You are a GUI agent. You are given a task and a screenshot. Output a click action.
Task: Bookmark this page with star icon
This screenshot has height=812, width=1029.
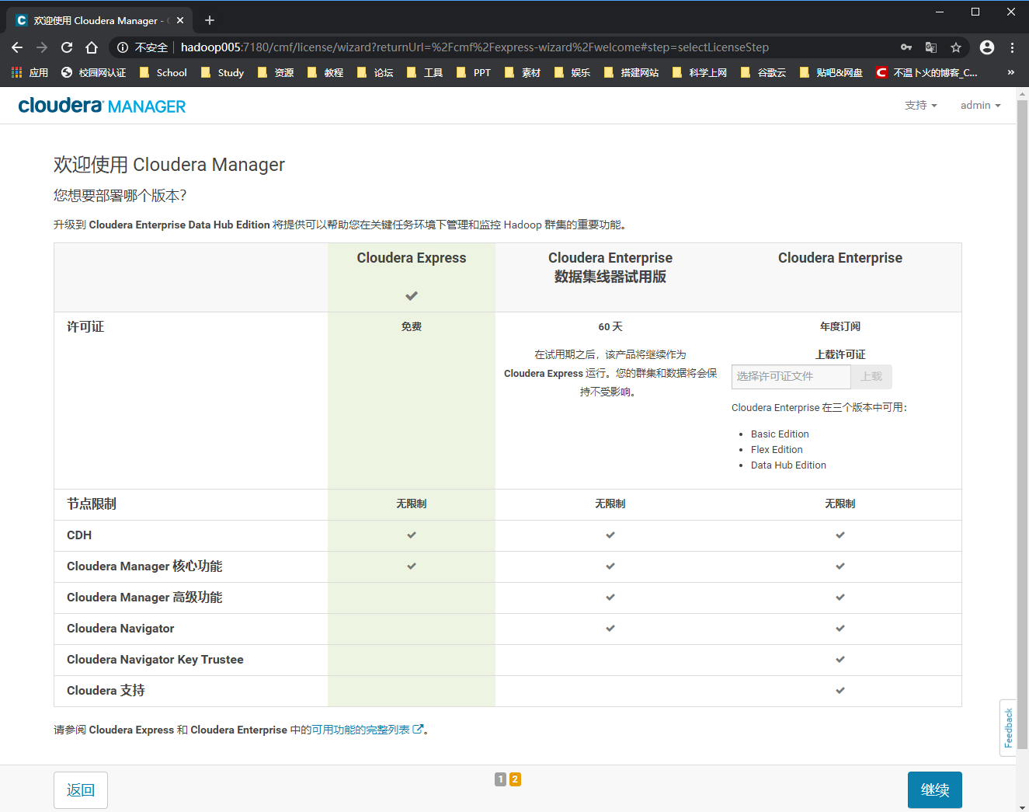(956, 47)
